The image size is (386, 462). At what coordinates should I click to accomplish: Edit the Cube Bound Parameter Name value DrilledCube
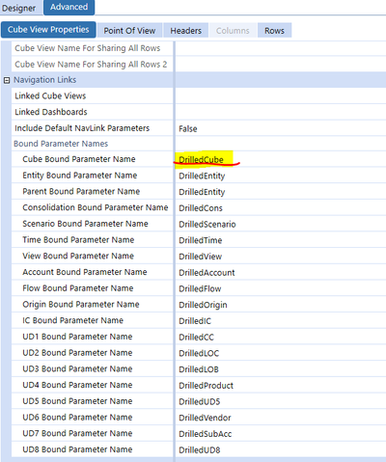tap(281, 159)
